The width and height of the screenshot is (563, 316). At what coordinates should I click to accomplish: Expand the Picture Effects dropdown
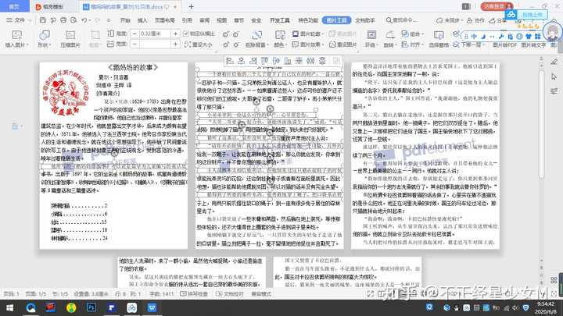tap(308, 44)
